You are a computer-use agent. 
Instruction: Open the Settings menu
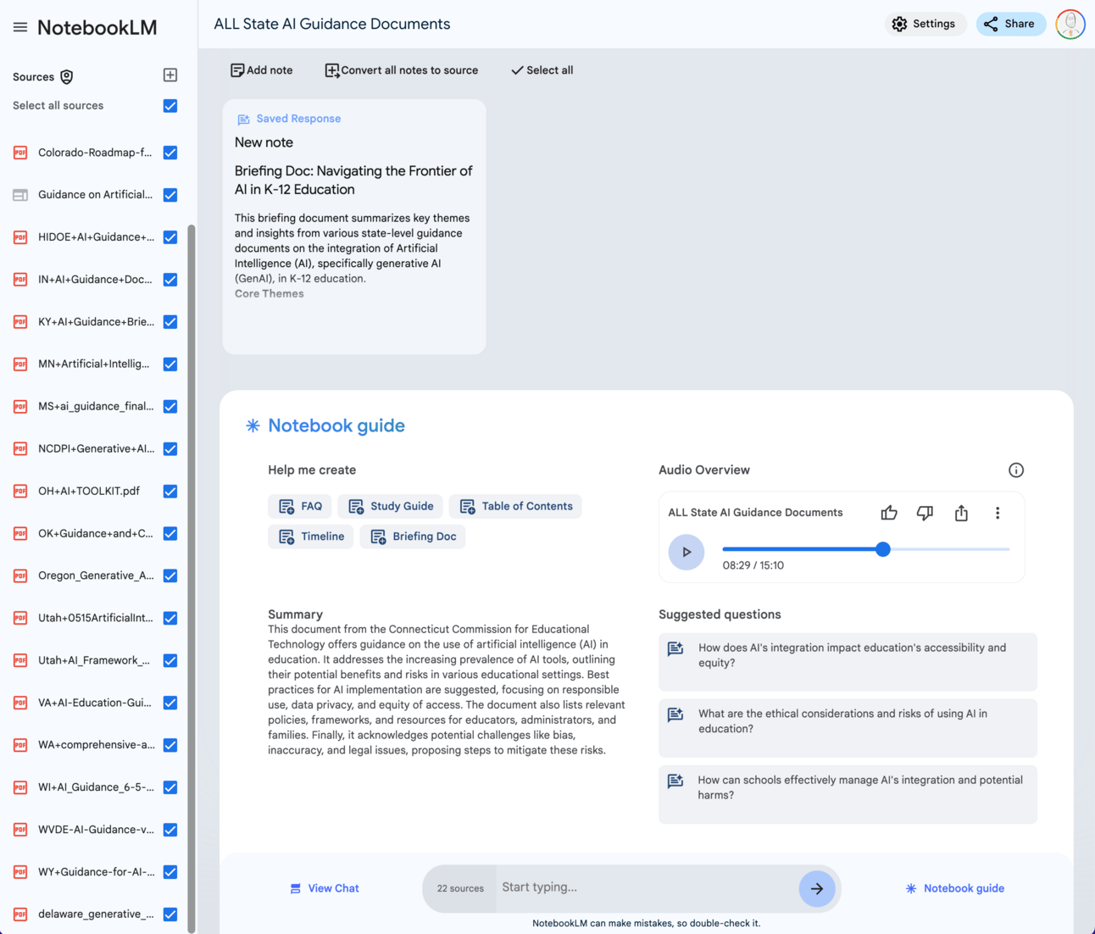tap(924, 24)
